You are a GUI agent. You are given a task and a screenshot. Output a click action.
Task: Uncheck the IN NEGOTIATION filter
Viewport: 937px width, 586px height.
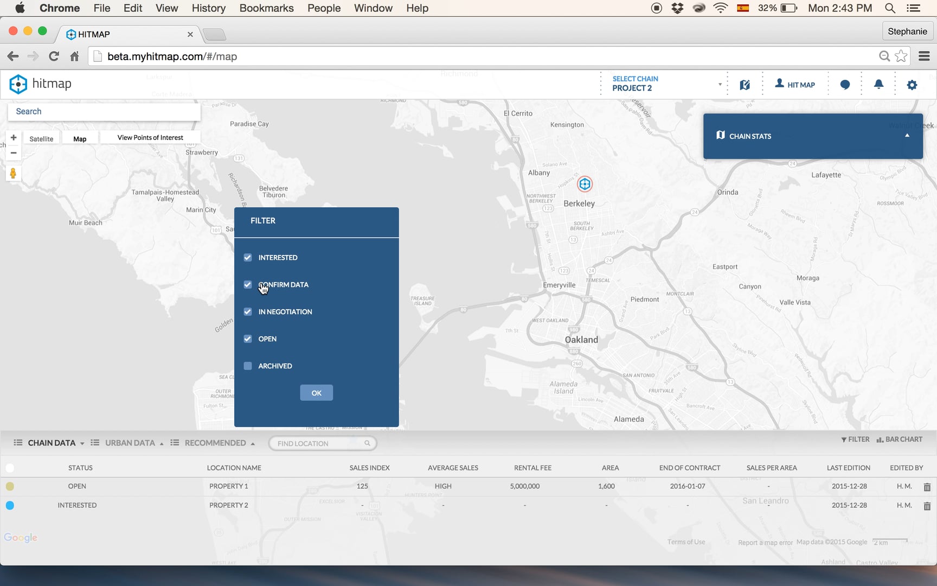coord(248,311)
